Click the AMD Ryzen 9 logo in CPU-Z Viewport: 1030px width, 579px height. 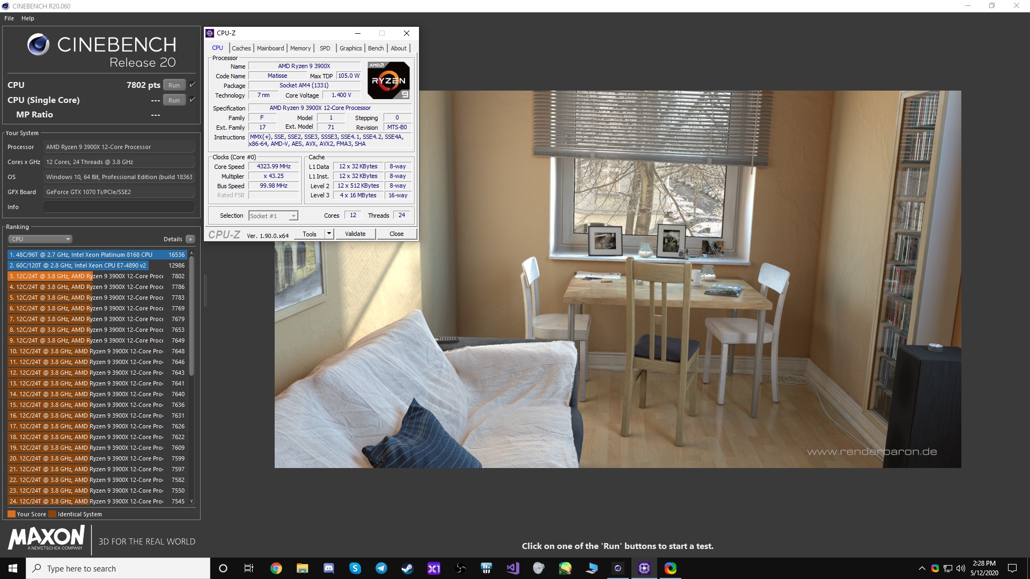tap(389, 80)
